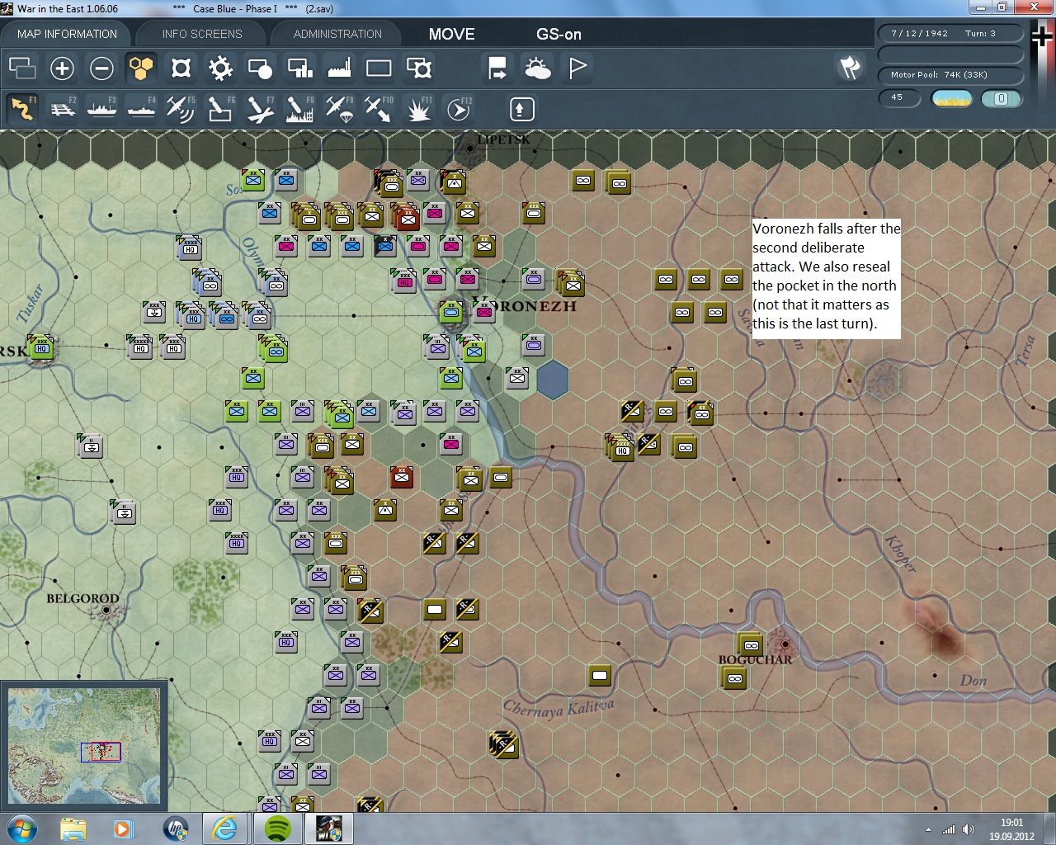The width and height of the screenshot is (1056, 845).
Task: Select the F1 move mode
Action: tap(22, 109)
